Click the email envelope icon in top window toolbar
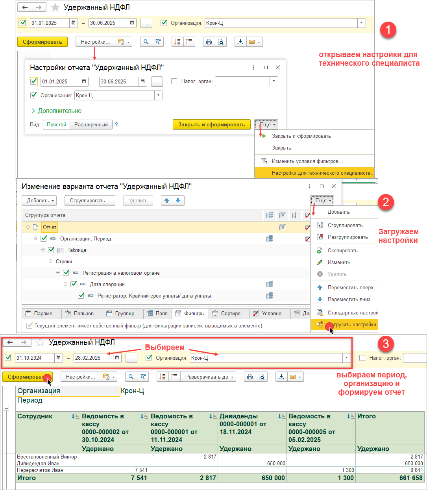The width and height of the screenshot is (427, 490). pyautogui.click(x=254, y=42)
